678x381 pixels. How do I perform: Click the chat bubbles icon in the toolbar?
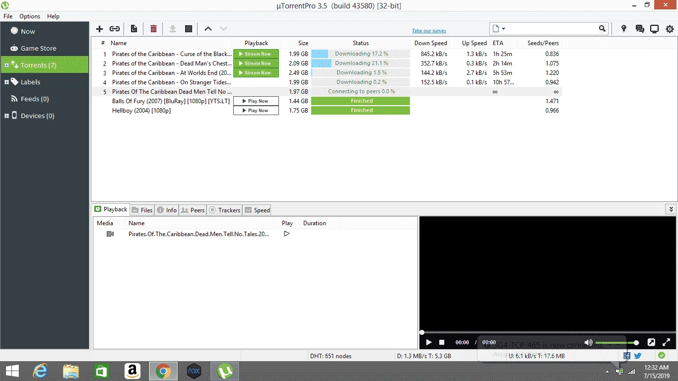click(640, 29)
